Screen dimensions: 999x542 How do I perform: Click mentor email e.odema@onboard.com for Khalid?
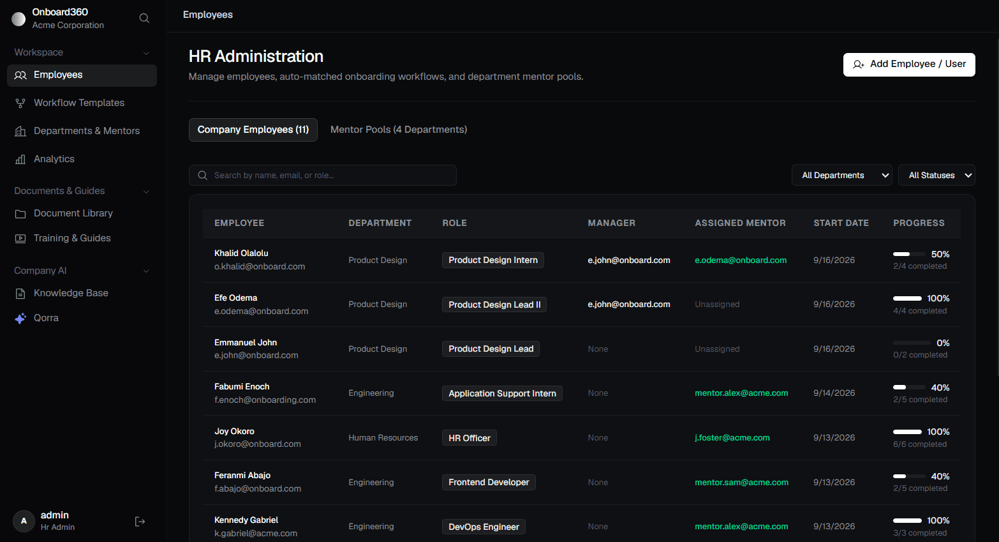tap(741, 260)
